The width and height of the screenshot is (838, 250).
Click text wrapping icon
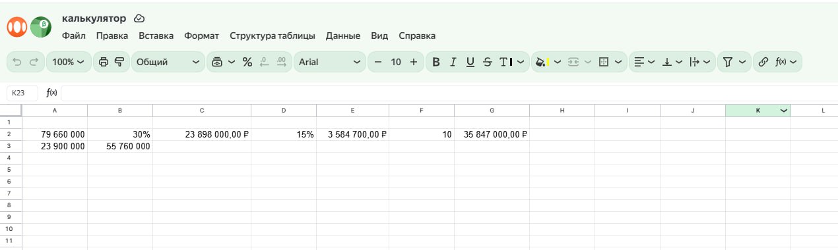(694, 62)
